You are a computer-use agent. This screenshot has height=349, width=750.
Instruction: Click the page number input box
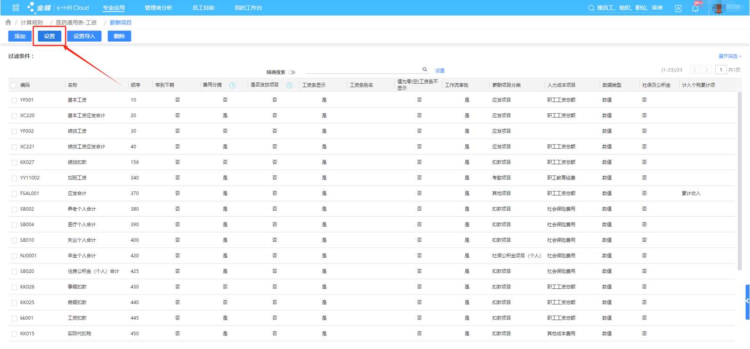(721, 70)
